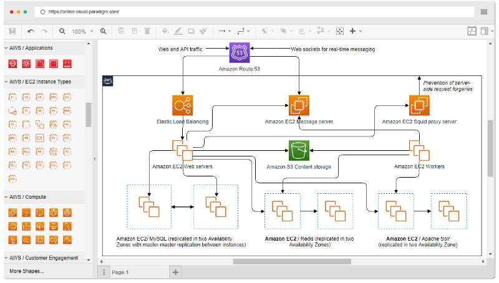Image resolution: width=499 pixels, height=283 pixels.
Task: Switch to the Page-1 tab
Action: tap(120, 272)
